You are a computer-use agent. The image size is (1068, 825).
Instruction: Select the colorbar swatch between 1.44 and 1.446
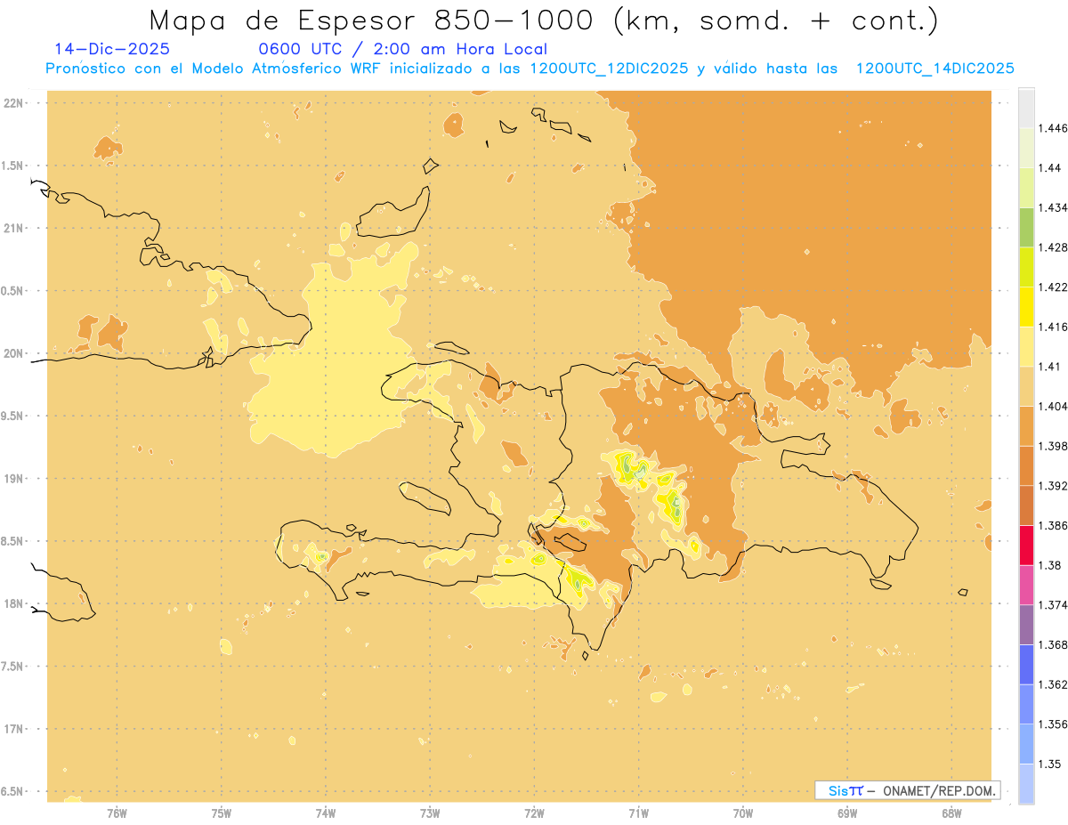pos(1026,148)
